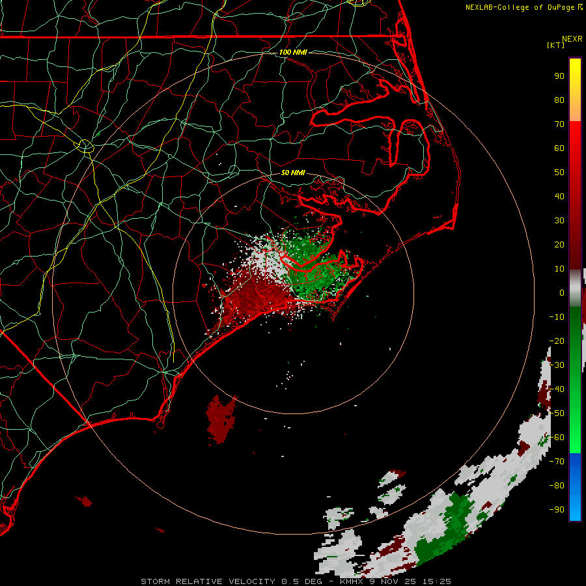Click the dark red offshore echo south of the 50 NMI ring

[221, 419]
